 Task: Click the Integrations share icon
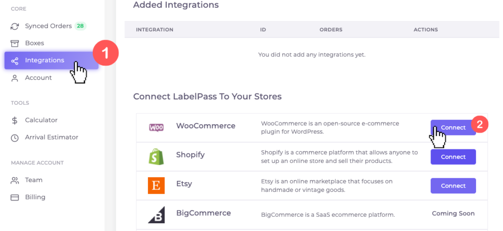click(x=15, y=60)
